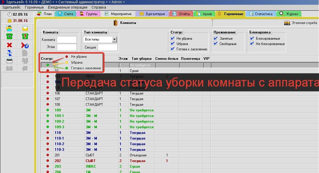Open the Ежедневные операции menu
Viewport: 319px width, 173px height.
pyautogui.click(x=68, y=7)
